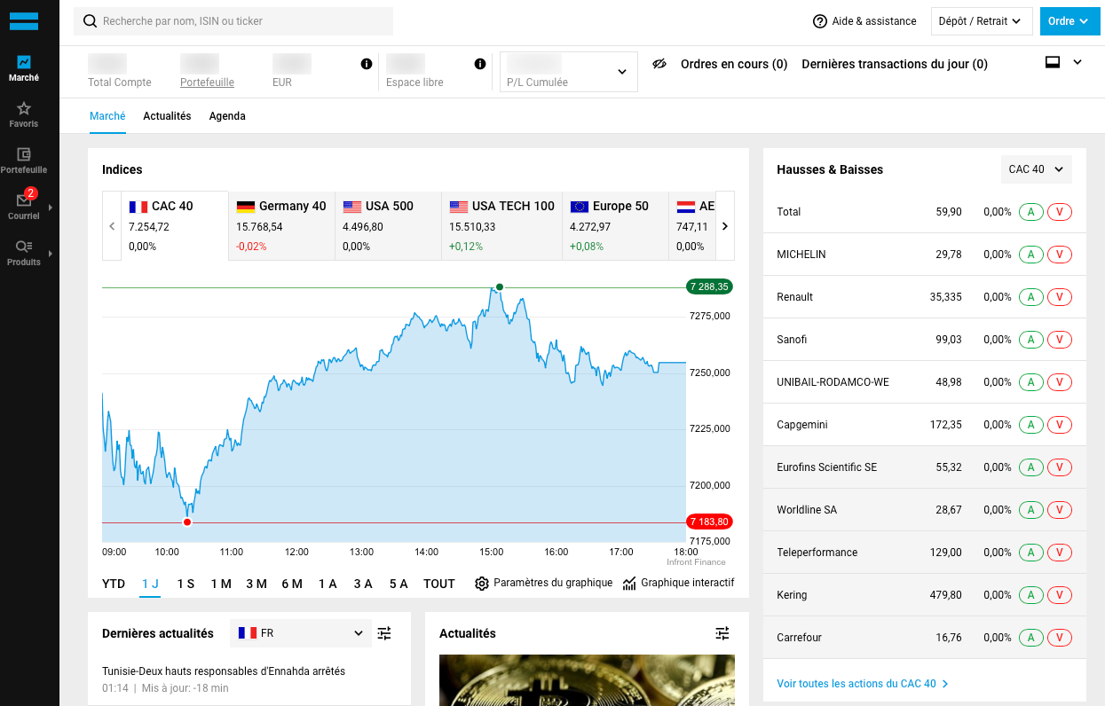Sell Sanofi with the V button

[1060, 340]
